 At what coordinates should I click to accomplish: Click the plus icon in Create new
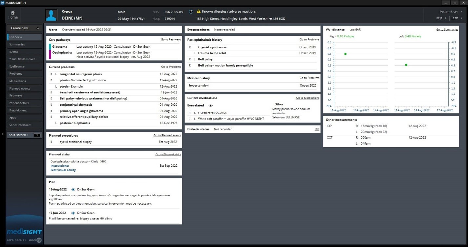tap(38, 28)
